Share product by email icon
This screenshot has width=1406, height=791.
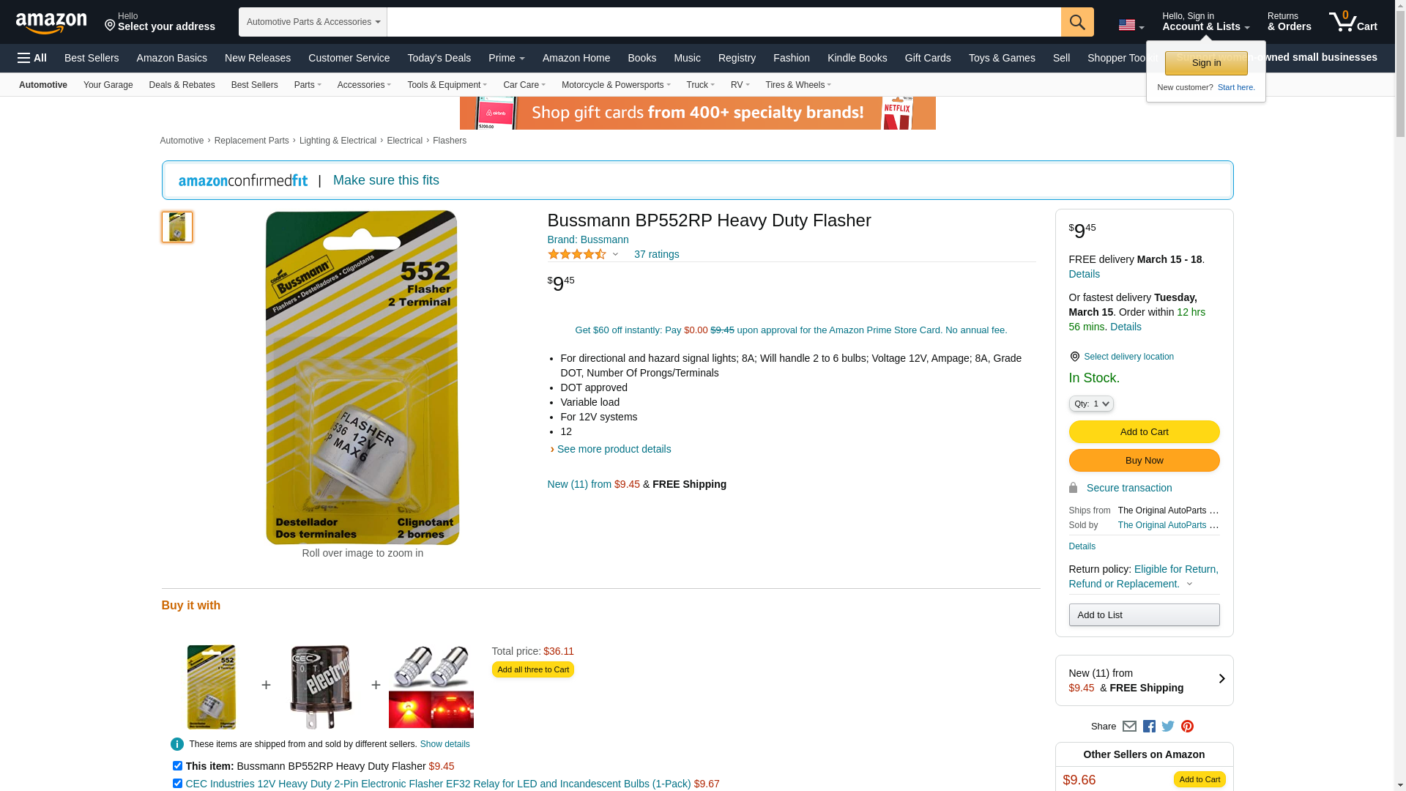pos(1129,727)
